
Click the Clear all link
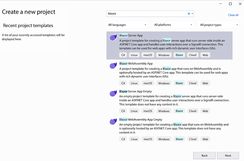pos(233,15)
